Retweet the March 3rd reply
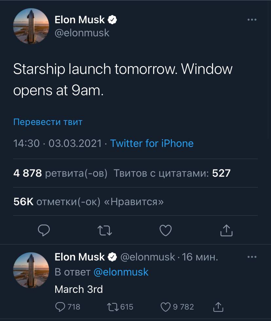271x321 pixels. 114,307
